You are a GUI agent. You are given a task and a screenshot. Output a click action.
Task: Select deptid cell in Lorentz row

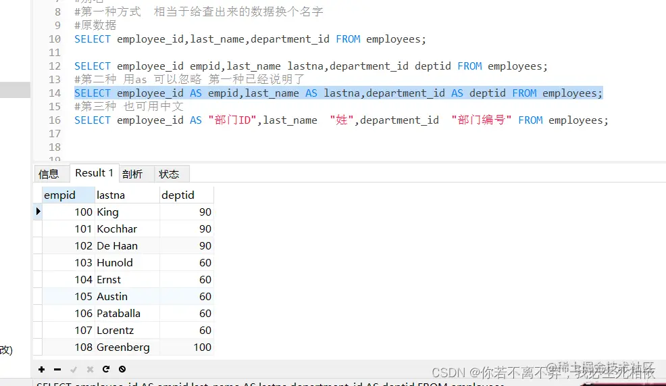tap(187, 331)
